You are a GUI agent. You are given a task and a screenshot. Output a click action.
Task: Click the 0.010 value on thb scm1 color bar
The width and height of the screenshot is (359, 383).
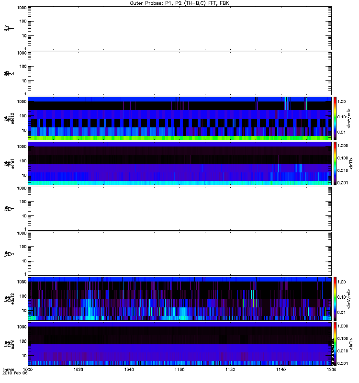pyautogui.click(x=343, y=170)
